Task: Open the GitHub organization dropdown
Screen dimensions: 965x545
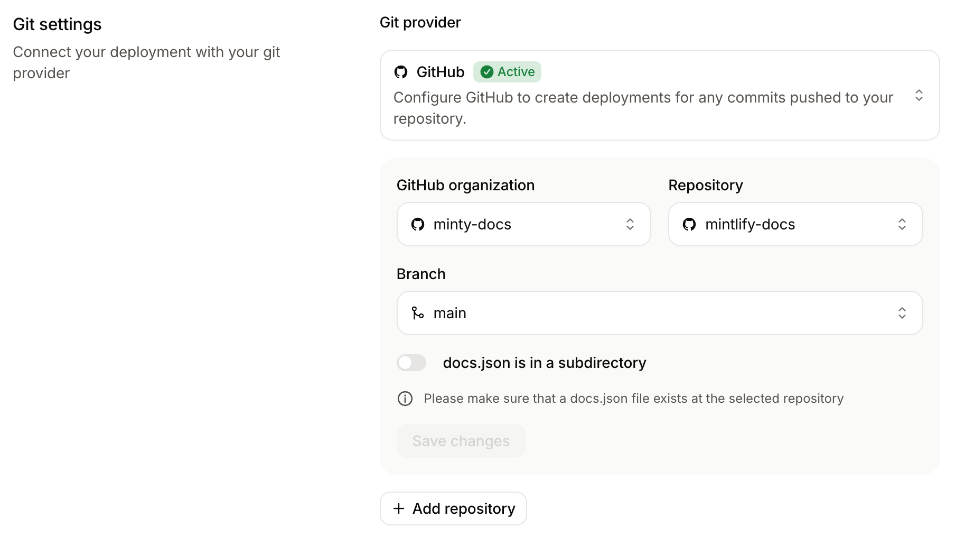Action: click(x=523, y=224)
